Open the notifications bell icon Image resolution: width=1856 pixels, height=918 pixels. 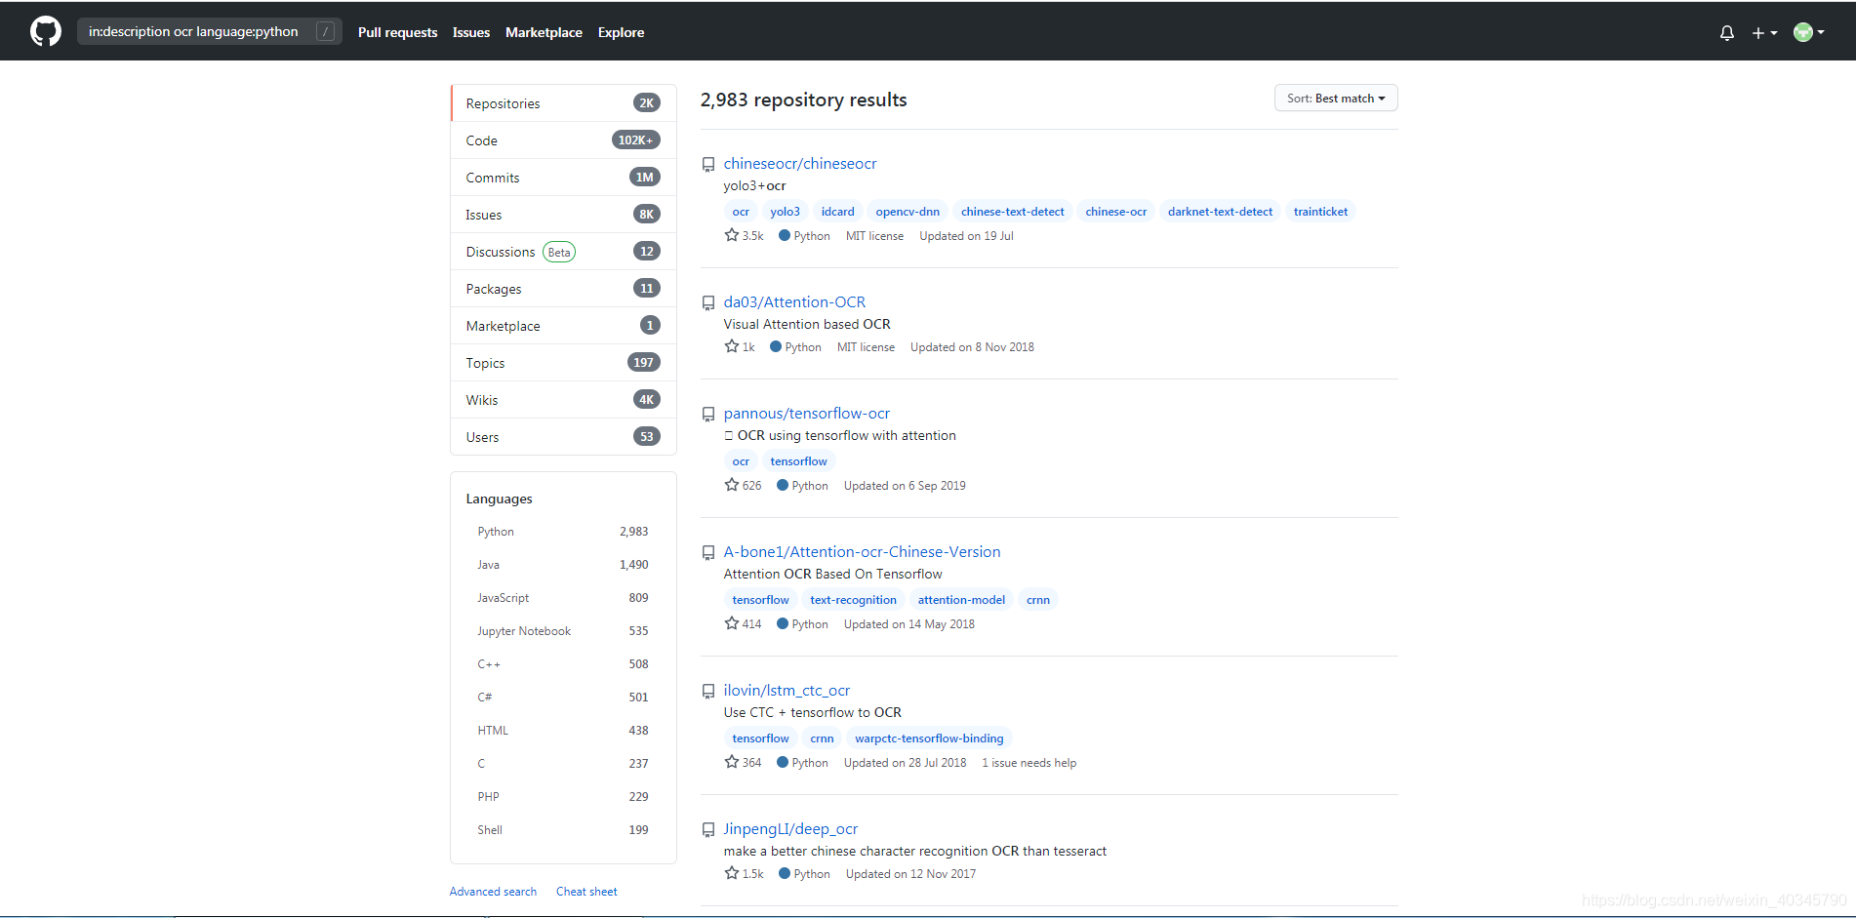tap(1726, 32)
